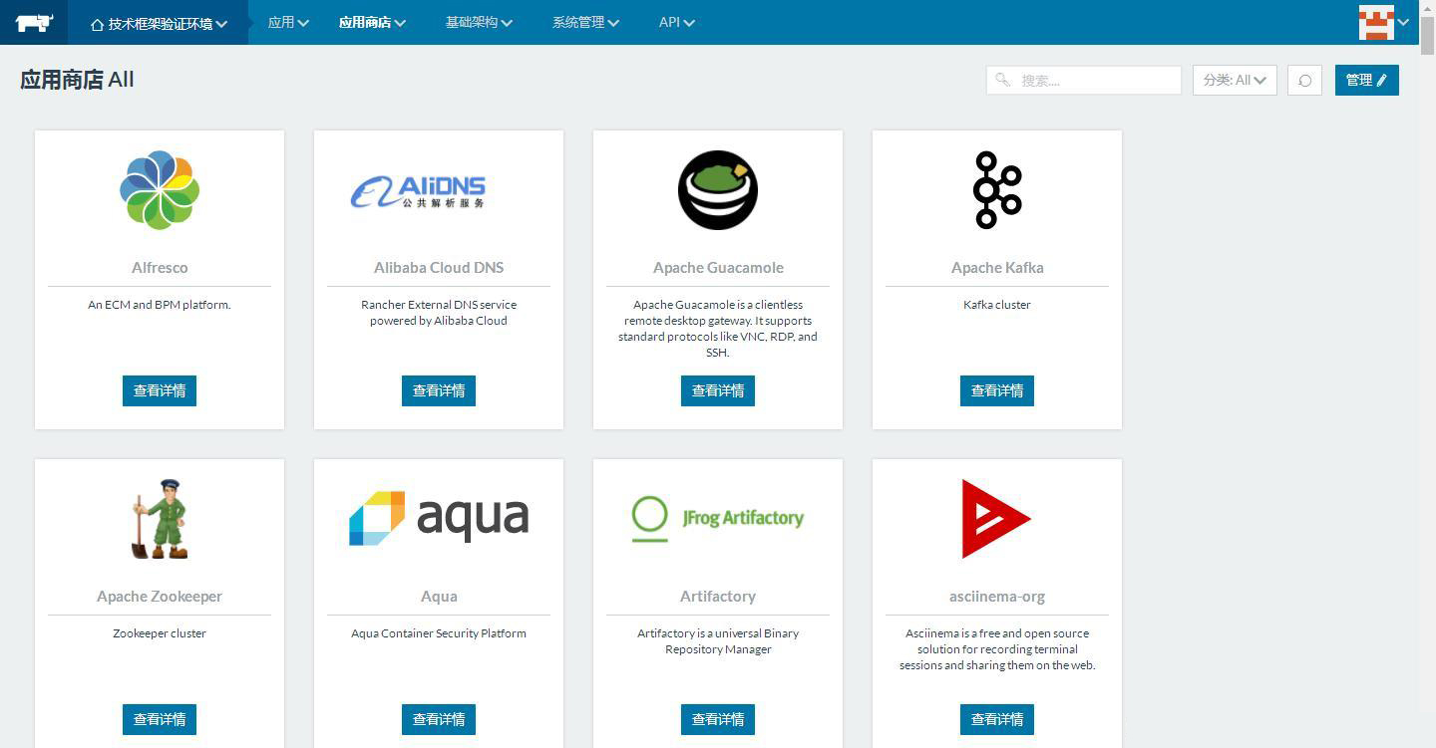Image resolution: width=1436 pixels, height=748 pixels.
Task: Focus the 搜索 search input field
Action: tap(1084, 80)
